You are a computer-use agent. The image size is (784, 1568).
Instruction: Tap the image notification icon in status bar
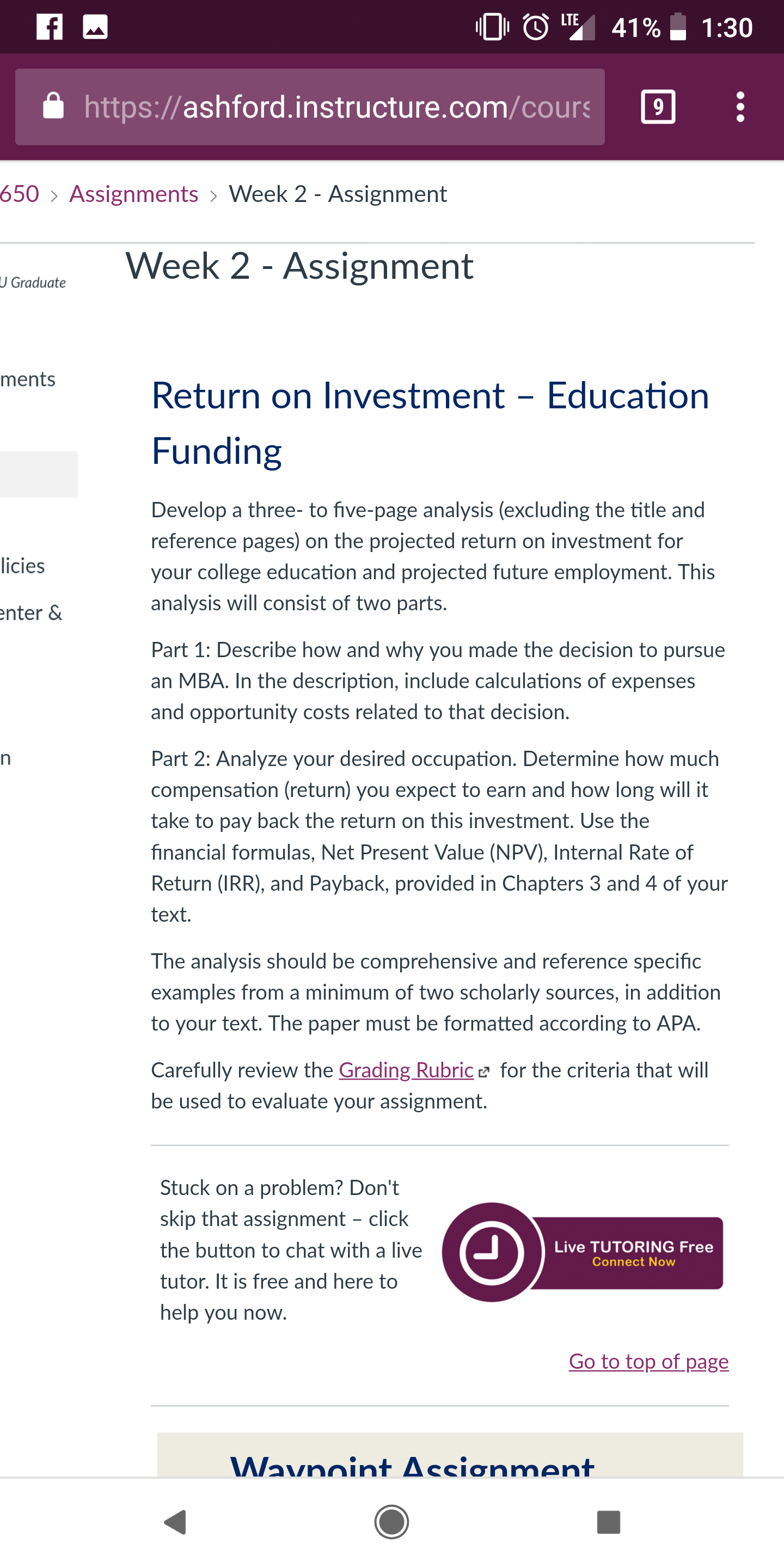tap(96, 27)
